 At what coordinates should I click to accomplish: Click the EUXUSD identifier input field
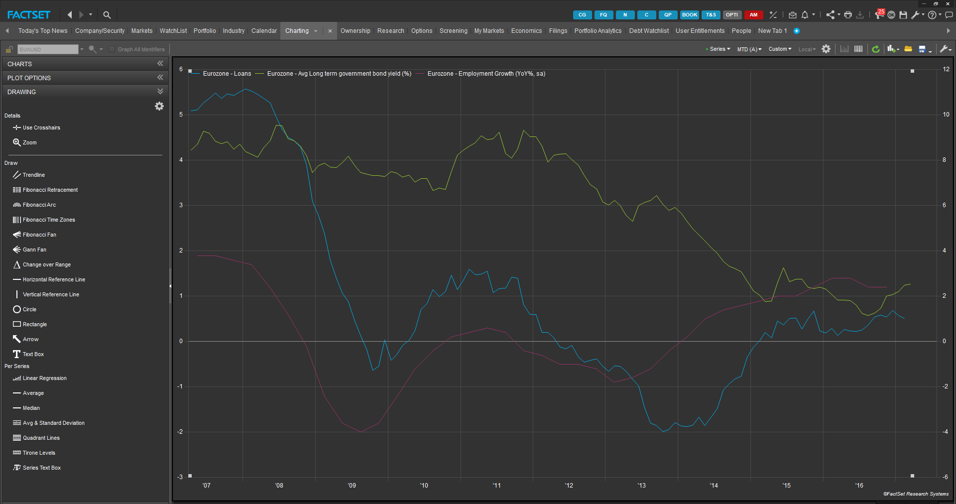(48, 49)
